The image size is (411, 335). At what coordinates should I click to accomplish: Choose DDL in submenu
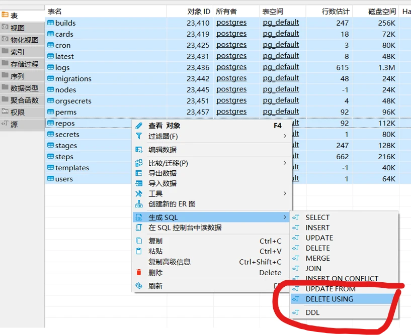pyautogui.click(x=344, y=312)
